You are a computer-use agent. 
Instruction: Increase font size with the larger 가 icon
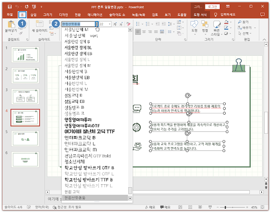115,24
